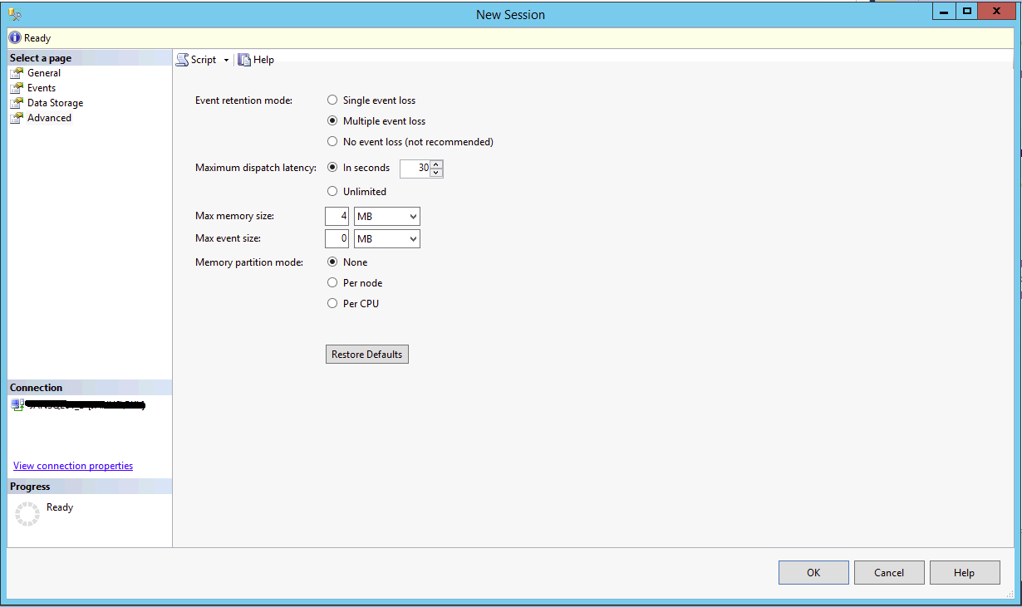Select No event loss option
This screenshot has width=1022, height=607.
coord(332,142)
